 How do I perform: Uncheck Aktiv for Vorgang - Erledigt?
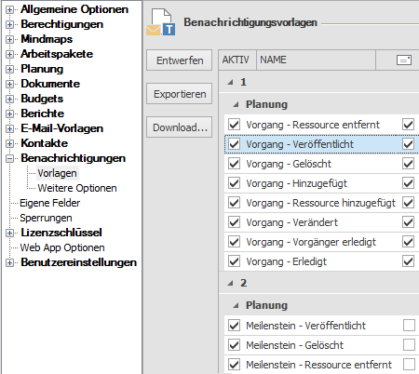point(234,261)
